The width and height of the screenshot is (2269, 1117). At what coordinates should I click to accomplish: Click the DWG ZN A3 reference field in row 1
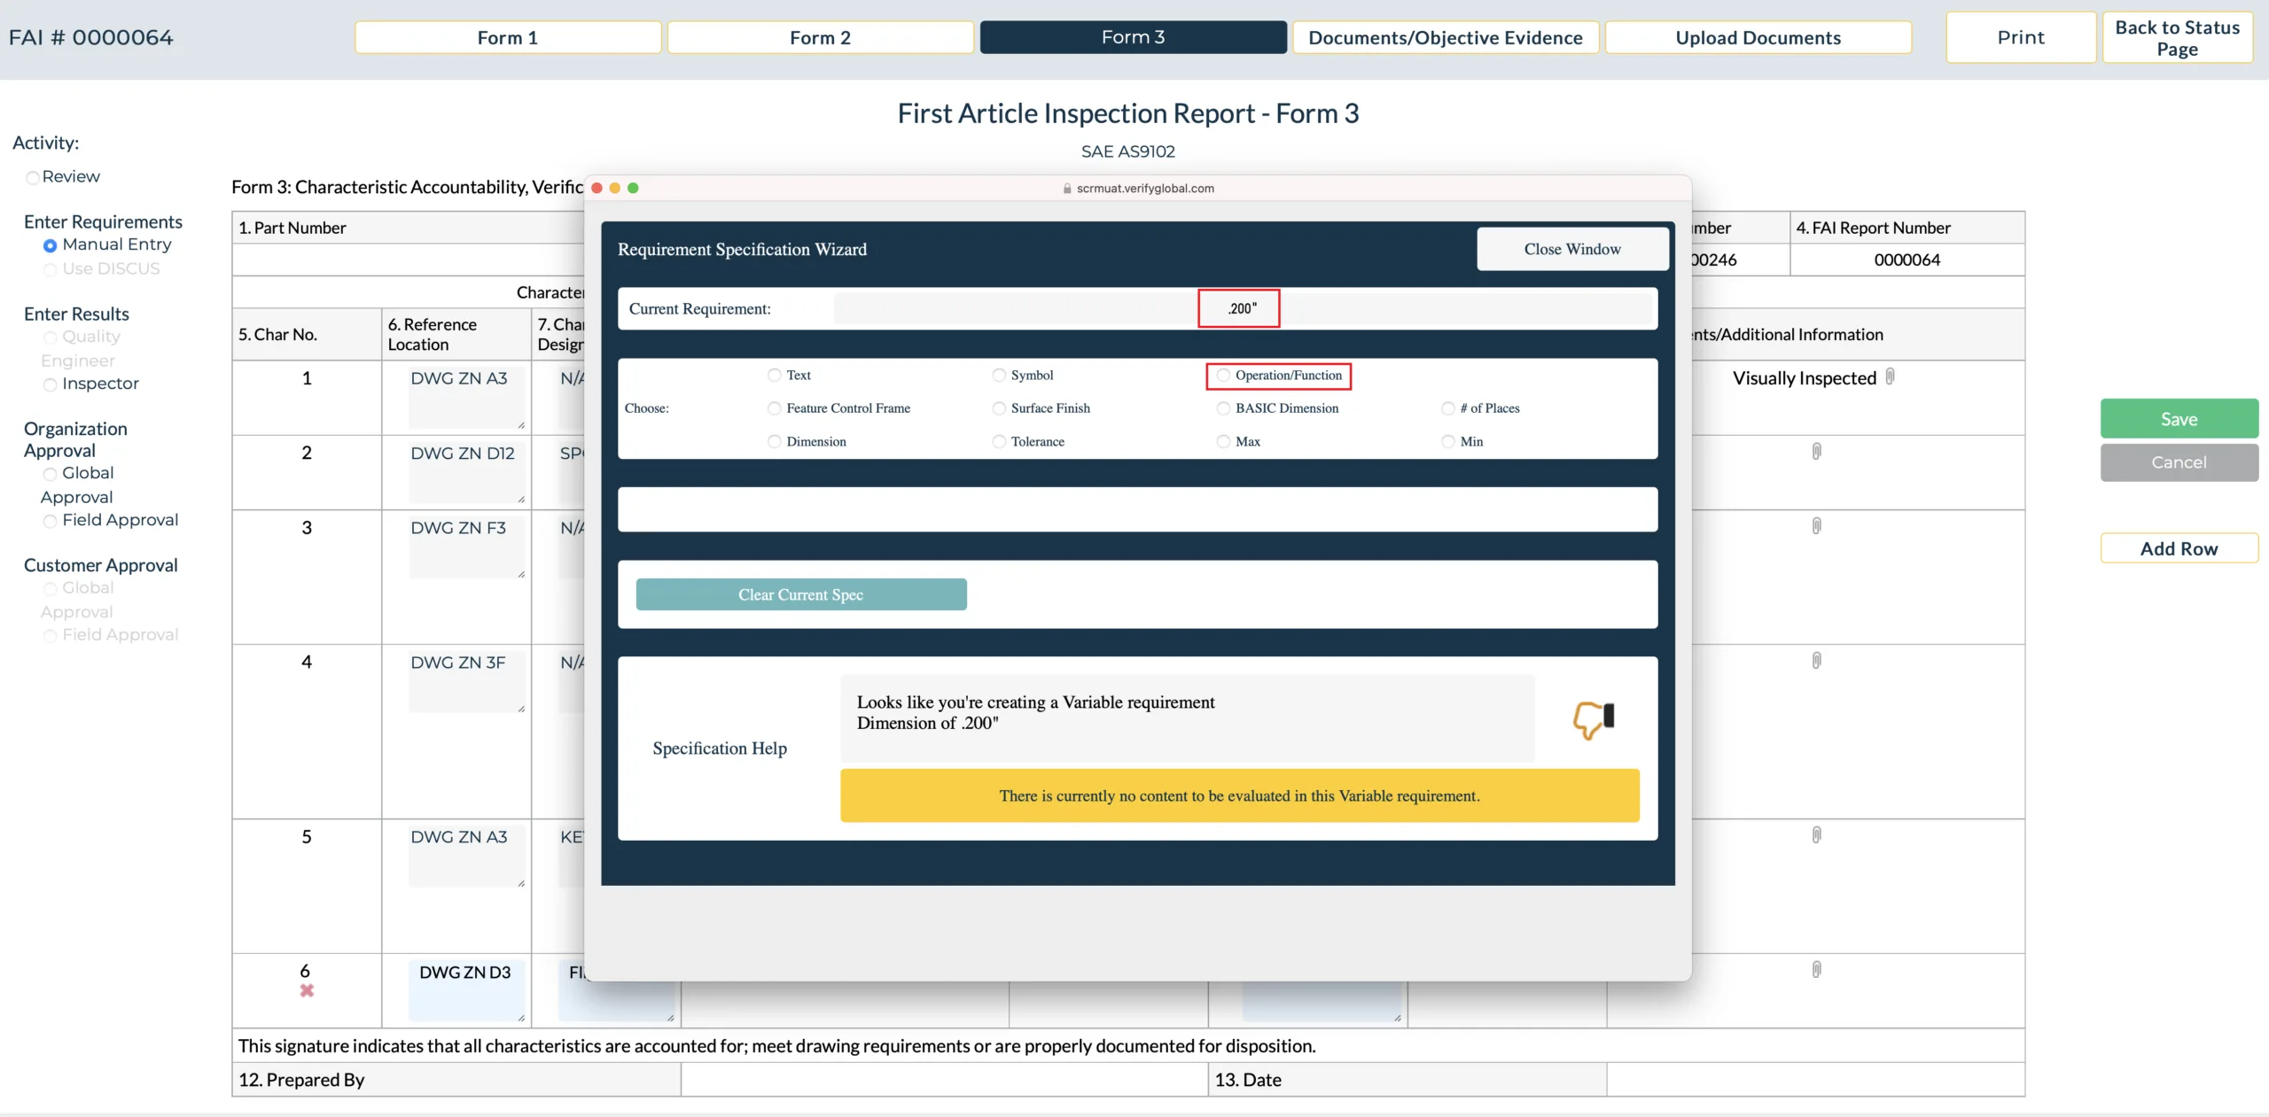(x=467, y=396)
